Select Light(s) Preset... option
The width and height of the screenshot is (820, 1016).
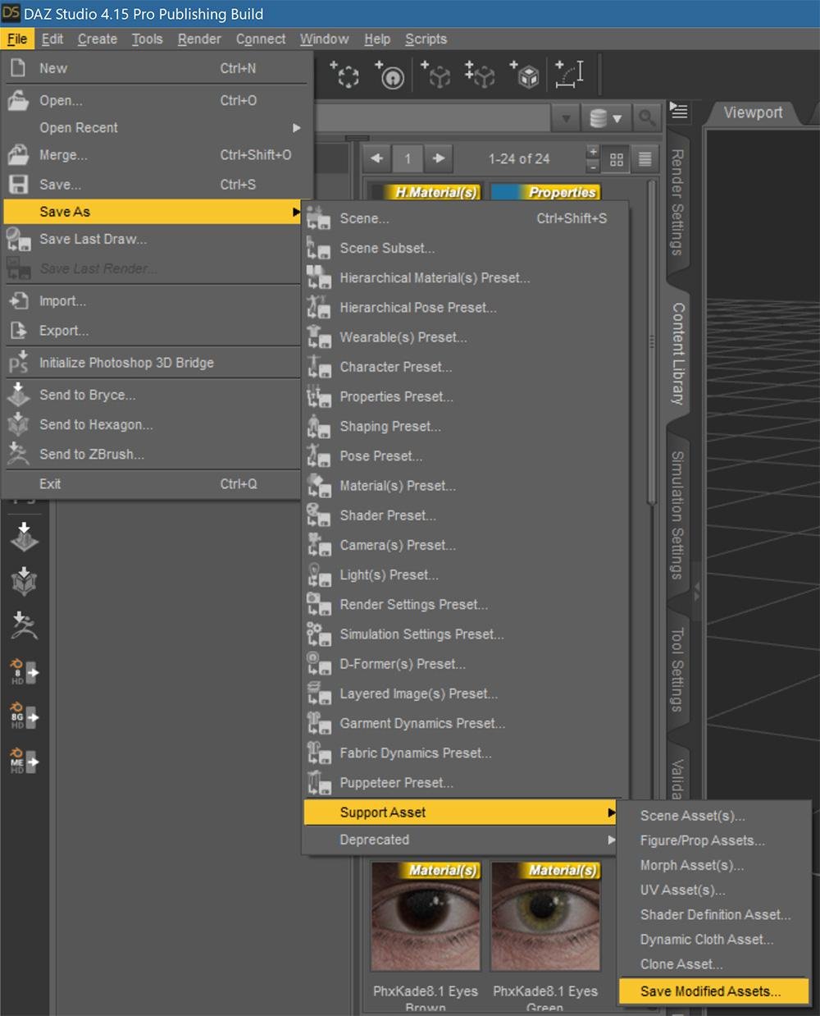[466, 574]
